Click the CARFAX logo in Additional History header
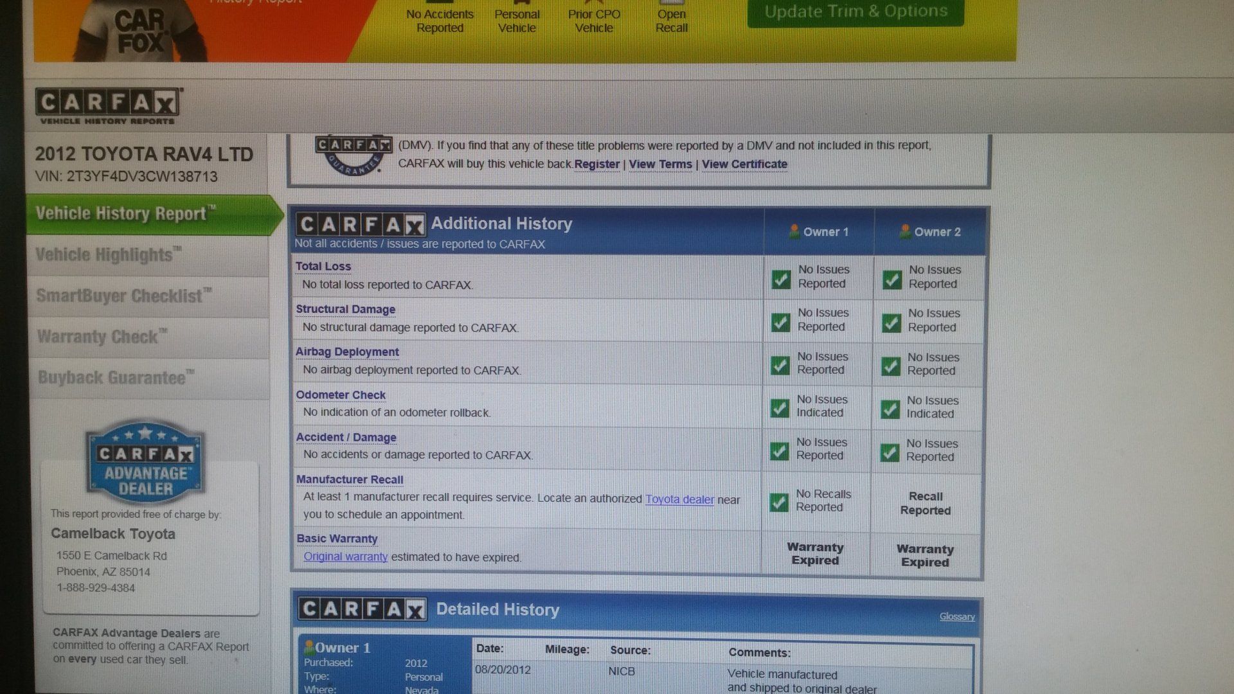This screenshot has width=1234, height=694. click(361, 224)
